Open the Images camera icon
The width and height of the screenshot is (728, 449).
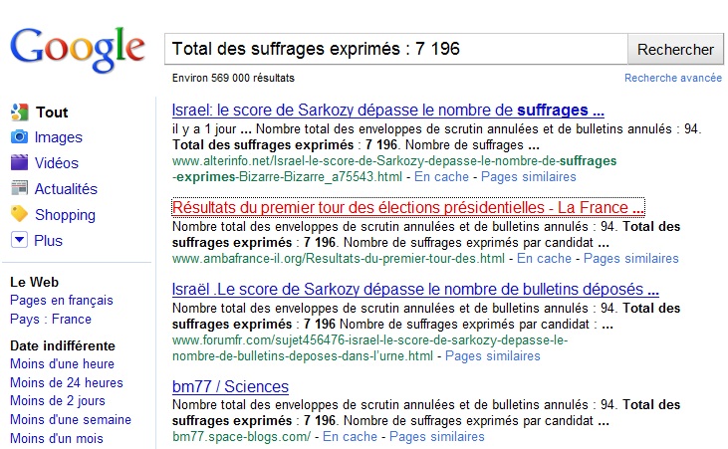pyautogui.click(x=19, y=137)
